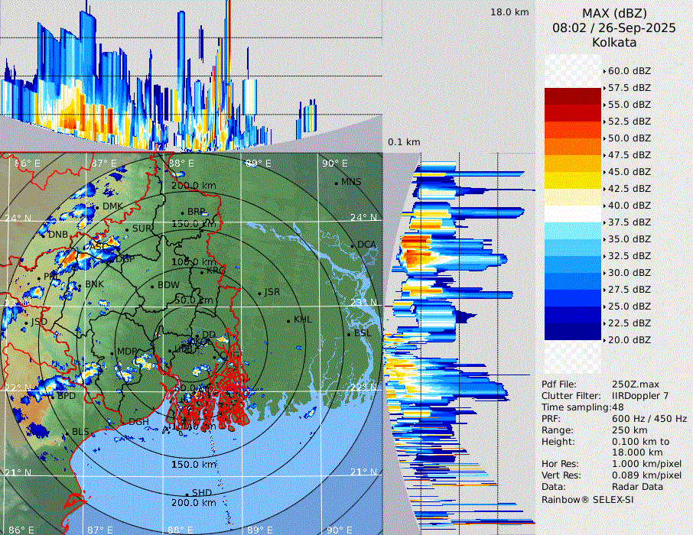Click the arrow beside 60.0 dBZ

point(604,71)
